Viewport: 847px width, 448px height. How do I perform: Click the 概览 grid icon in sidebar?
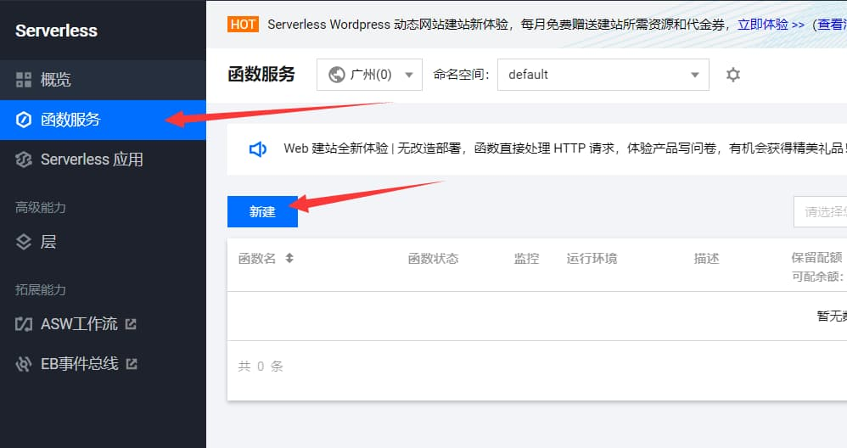pyautogui.click(x=23, y=80)
